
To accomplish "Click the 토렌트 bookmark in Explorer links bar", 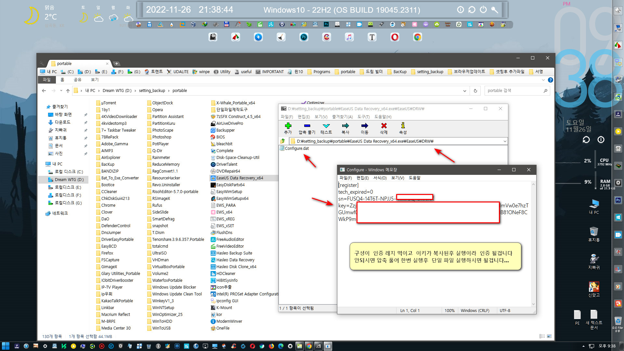I will coord(153,71).
